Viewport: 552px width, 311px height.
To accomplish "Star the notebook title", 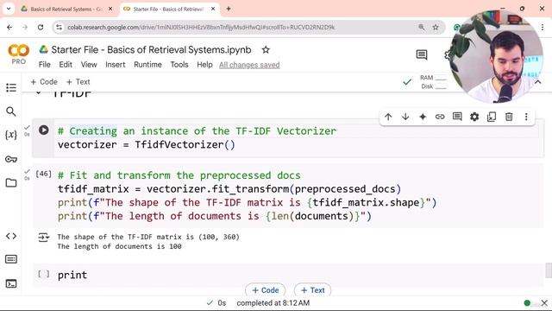I will [266, 50].
